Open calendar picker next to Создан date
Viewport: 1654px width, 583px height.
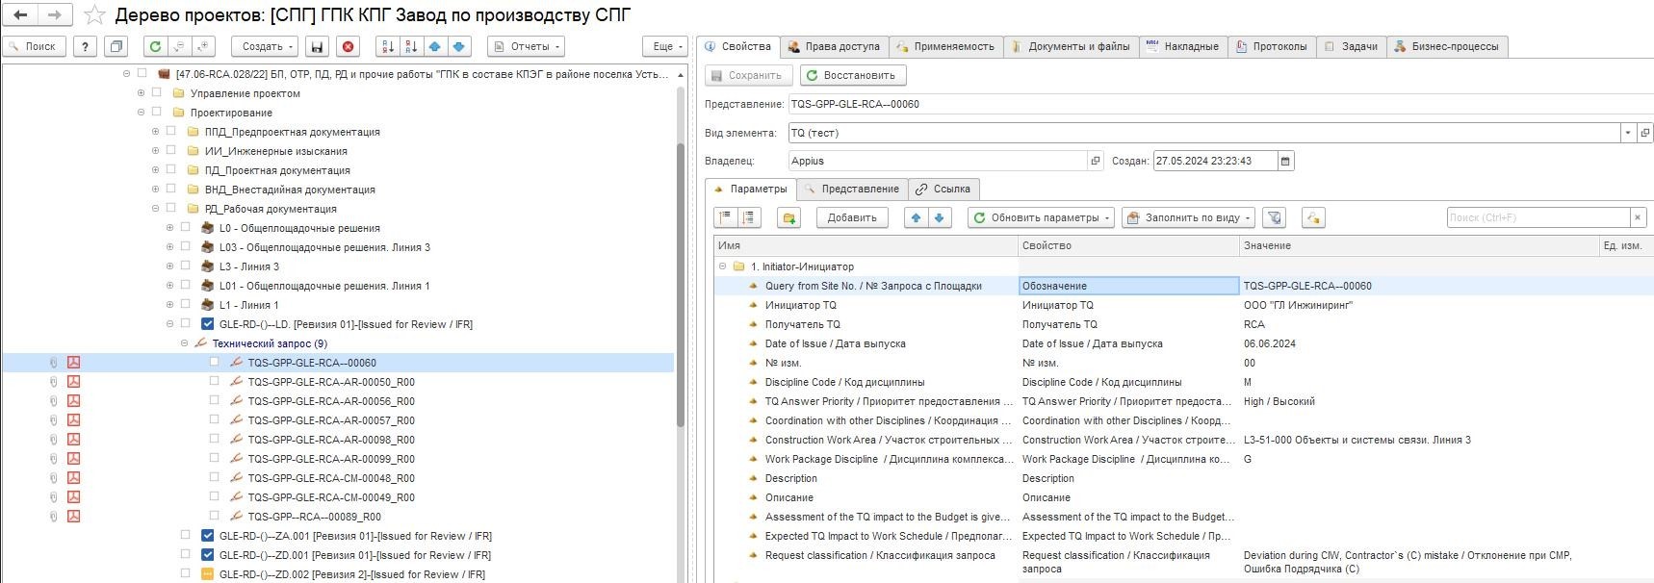click(x=1285, y=161)
